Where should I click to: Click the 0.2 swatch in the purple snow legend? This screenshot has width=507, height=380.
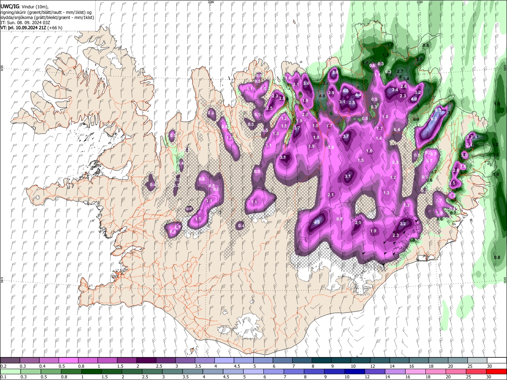[x=10, y=361]
